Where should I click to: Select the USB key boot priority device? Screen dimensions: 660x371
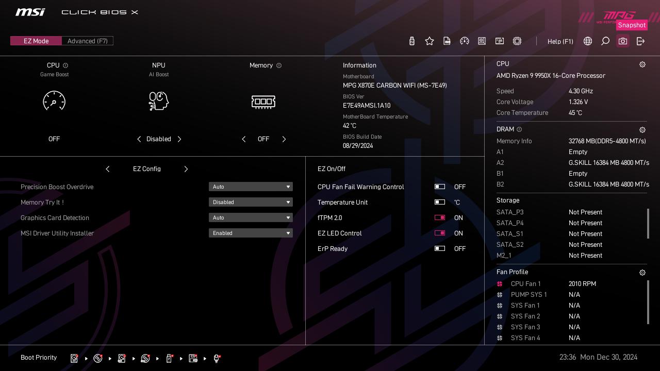(169, 358)
